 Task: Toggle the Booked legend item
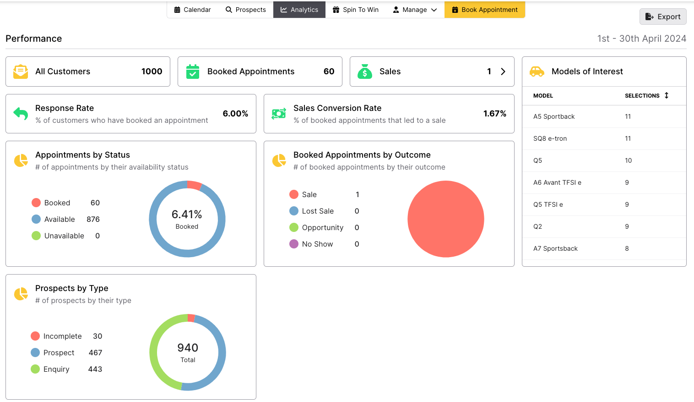(x=51, y=203)
